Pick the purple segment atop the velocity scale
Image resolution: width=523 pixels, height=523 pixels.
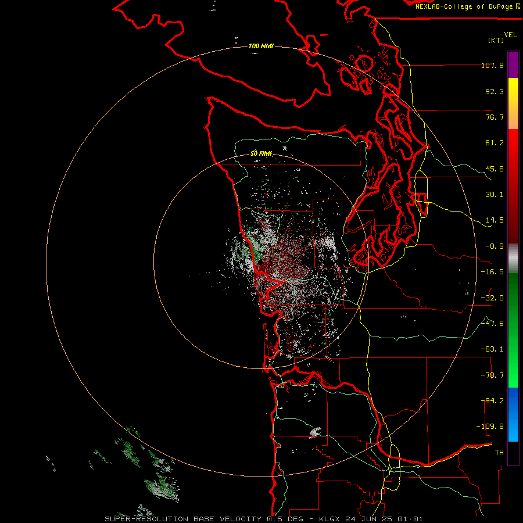point(513,65)
